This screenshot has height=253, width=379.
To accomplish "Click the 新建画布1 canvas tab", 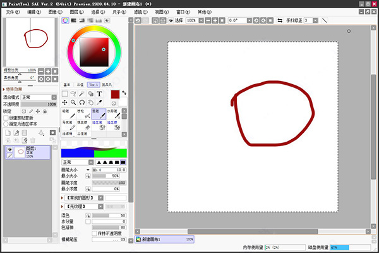I will coord(164,239).
